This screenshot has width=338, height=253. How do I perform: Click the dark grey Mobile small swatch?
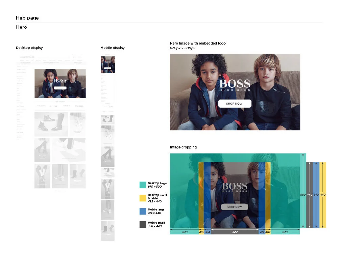pos(143,224)
